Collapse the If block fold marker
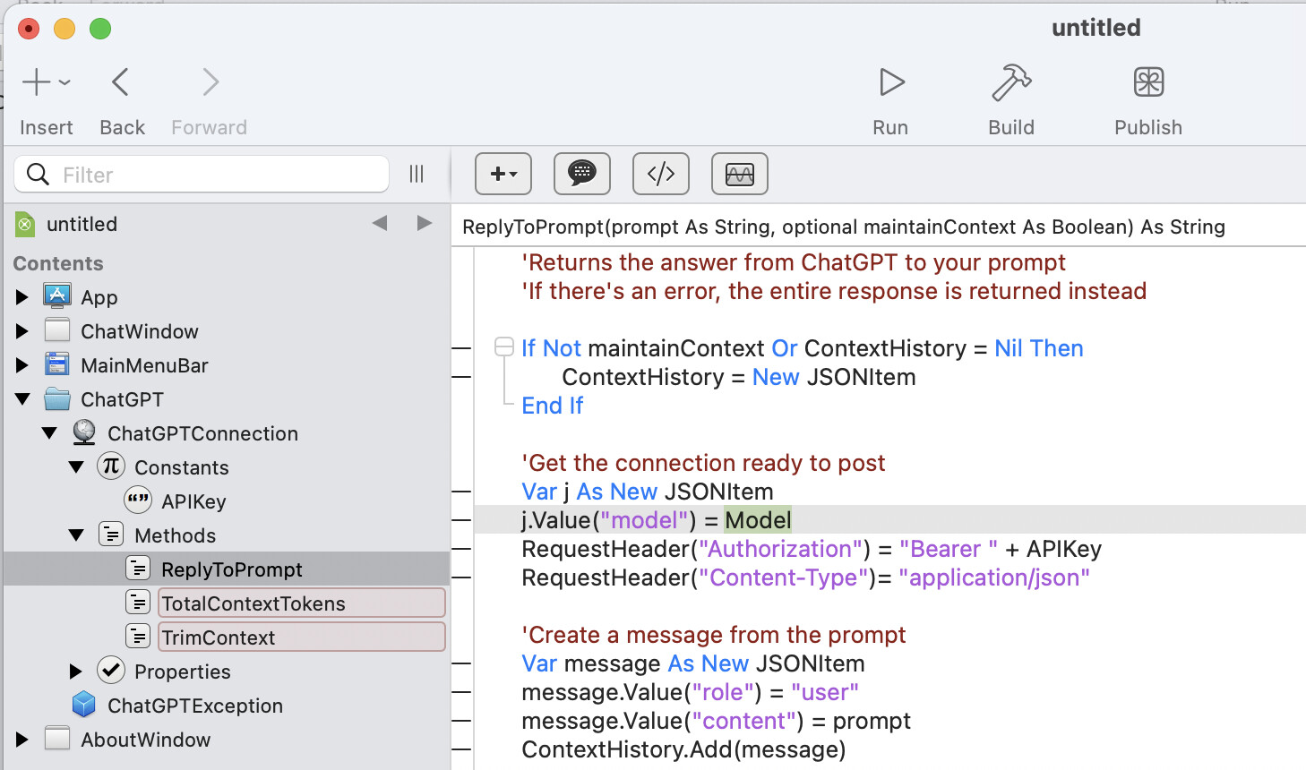The height and width of the screenshot is (770, 1306). pyautogui.click(x=504, y=347)
